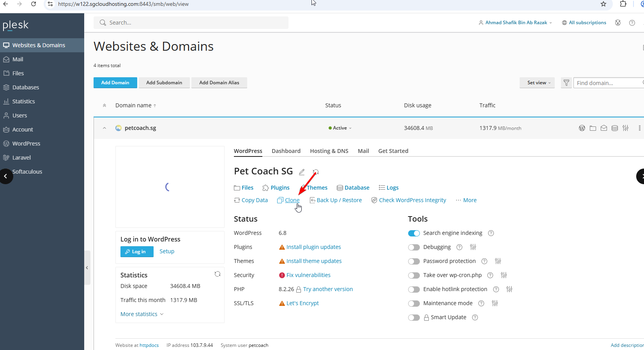Click round left-arrow button on the sidebar
Screen dimensions: 644x350
click(5, 176)
